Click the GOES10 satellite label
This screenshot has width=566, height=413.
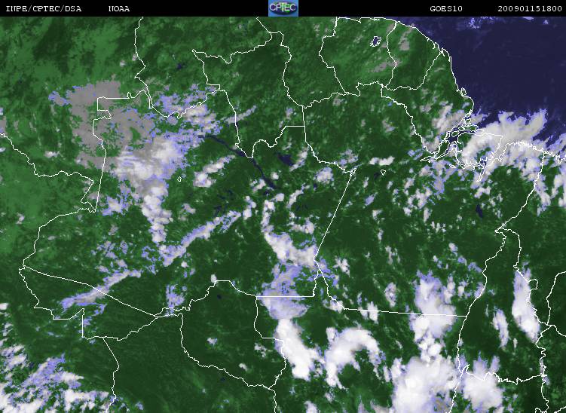click(446, 8)
